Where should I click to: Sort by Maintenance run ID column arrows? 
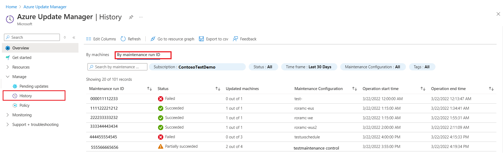coord(149,89)
